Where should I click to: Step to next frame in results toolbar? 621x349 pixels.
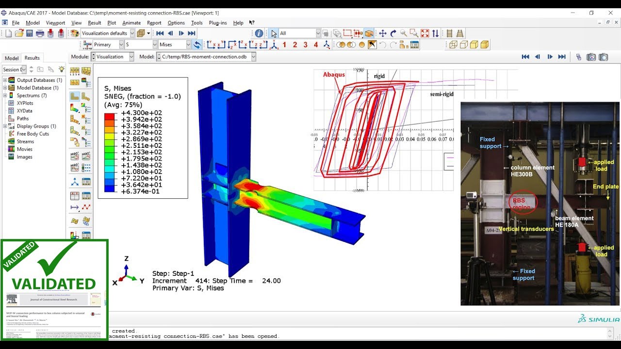(x=181, y=33)
